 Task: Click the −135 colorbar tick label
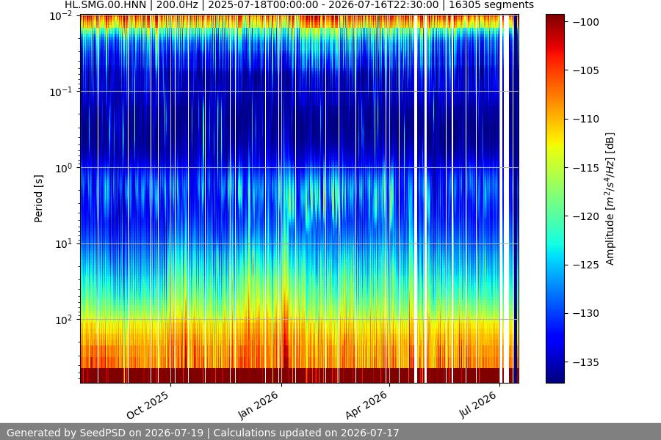[x=585, y=362]
